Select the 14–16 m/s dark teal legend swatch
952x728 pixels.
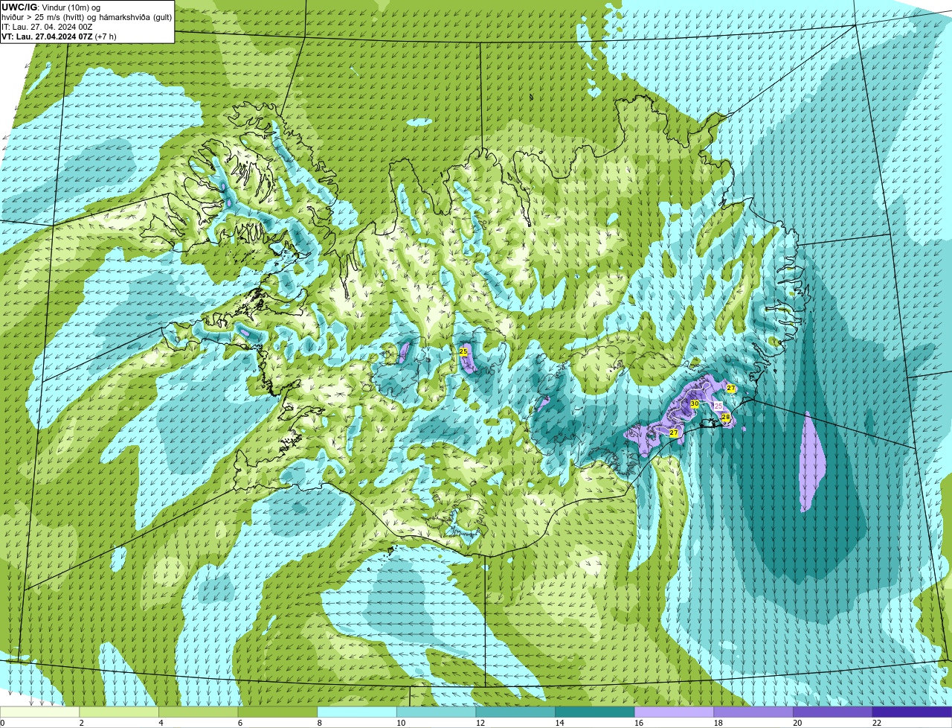click(x=595, y=712)
